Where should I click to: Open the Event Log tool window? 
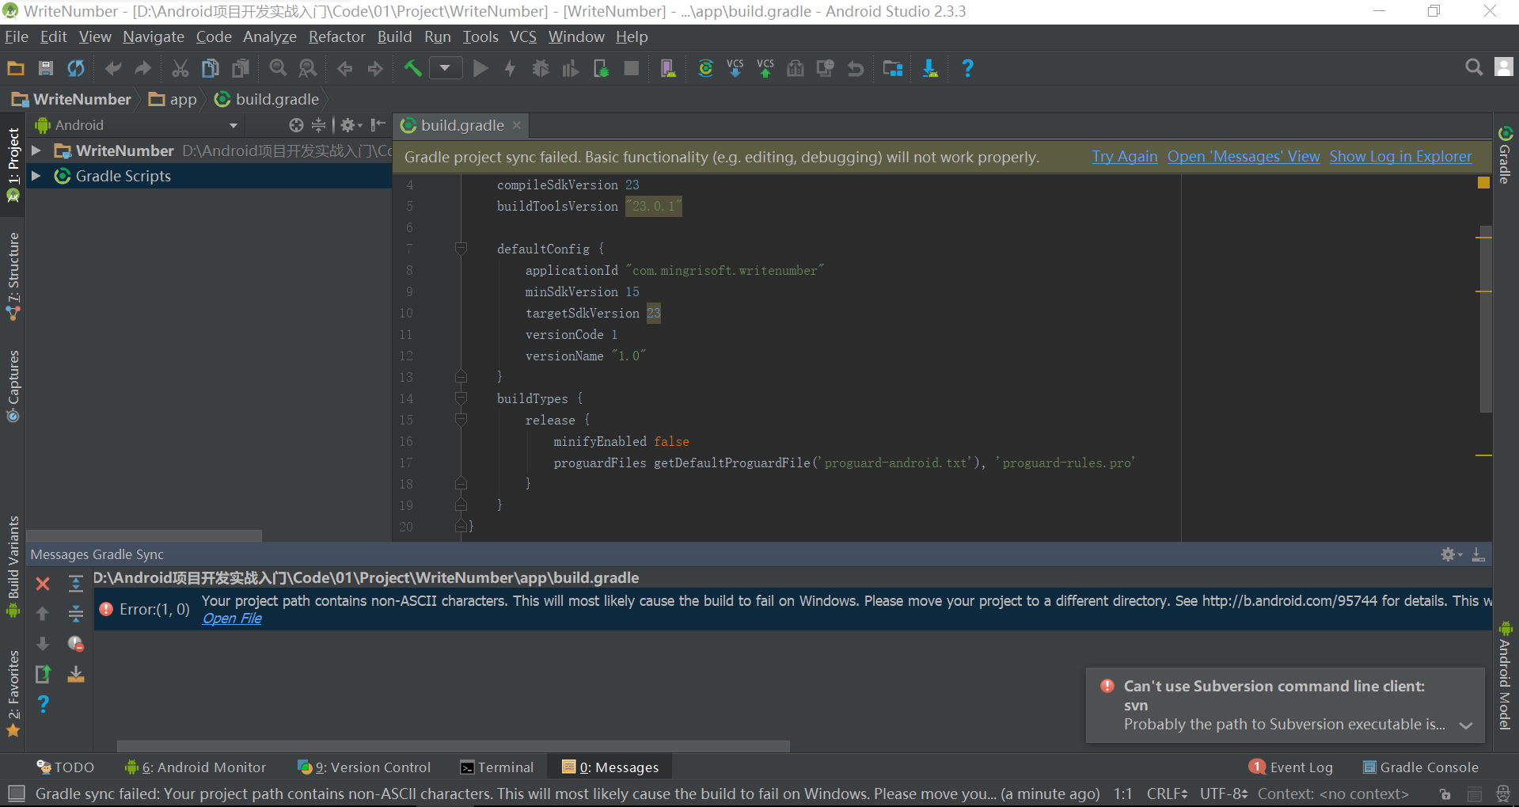click(1292, 767)
